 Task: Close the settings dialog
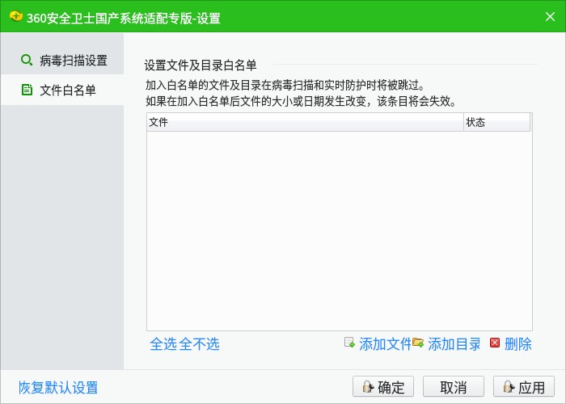(550, 17)
